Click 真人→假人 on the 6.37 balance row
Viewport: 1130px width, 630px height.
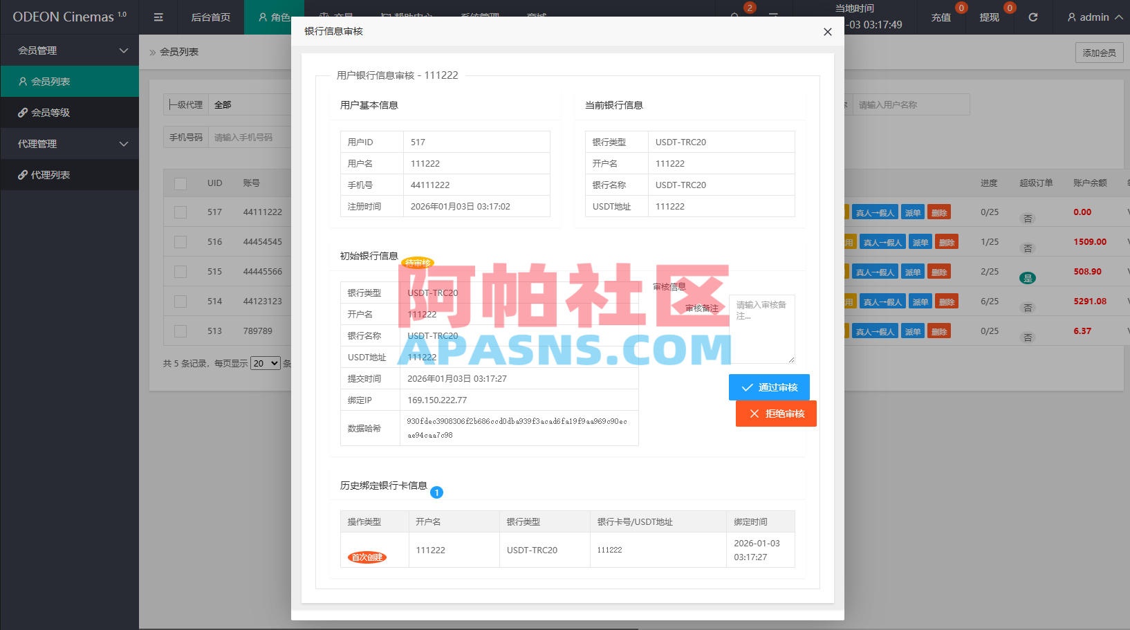click(875, 331)
